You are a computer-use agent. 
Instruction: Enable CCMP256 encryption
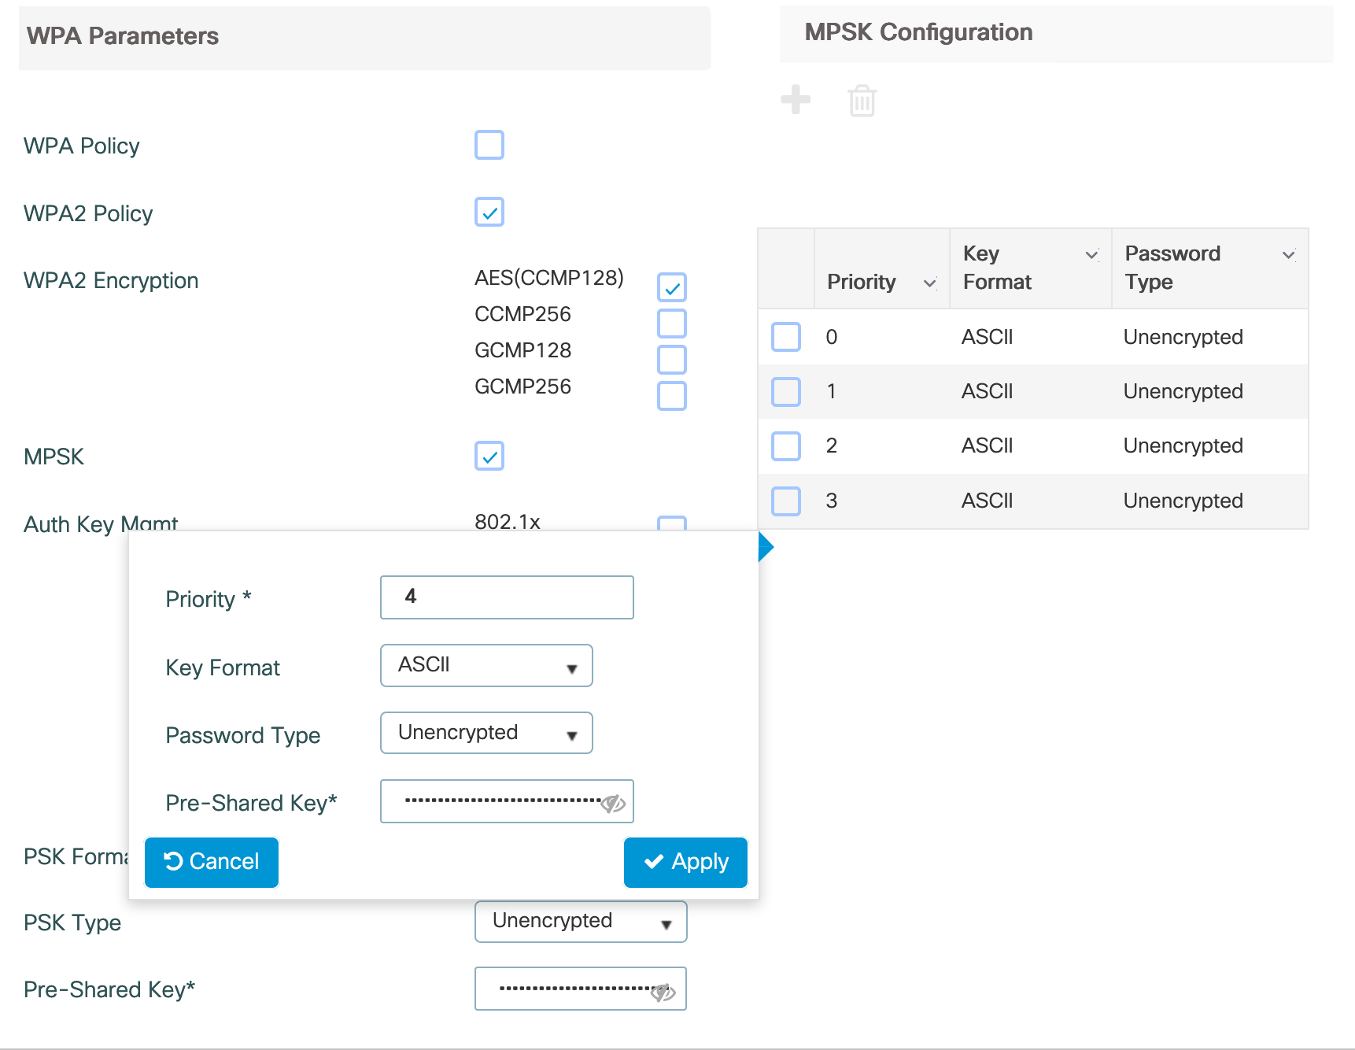coord(671,324)
